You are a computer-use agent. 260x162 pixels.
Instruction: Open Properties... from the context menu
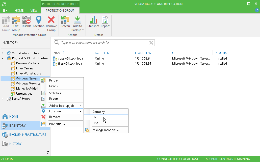click(x=62, y=124)
